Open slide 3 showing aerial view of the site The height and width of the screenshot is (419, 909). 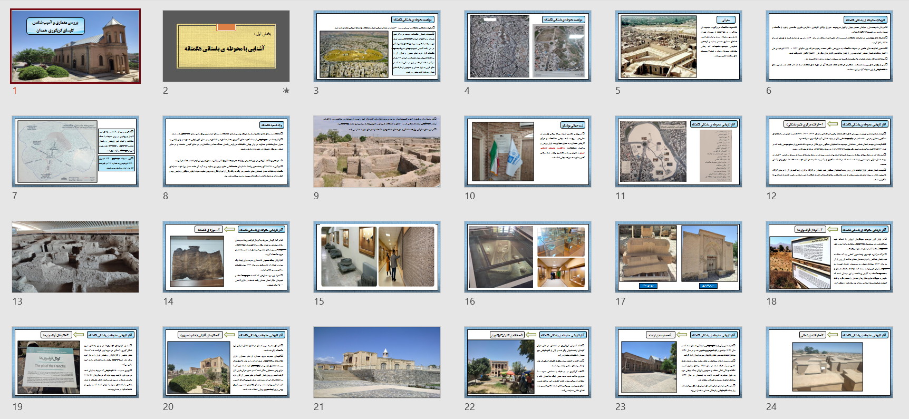[x=377, y=46]
